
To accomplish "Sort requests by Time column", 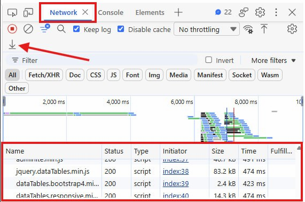I will (253, 151).
